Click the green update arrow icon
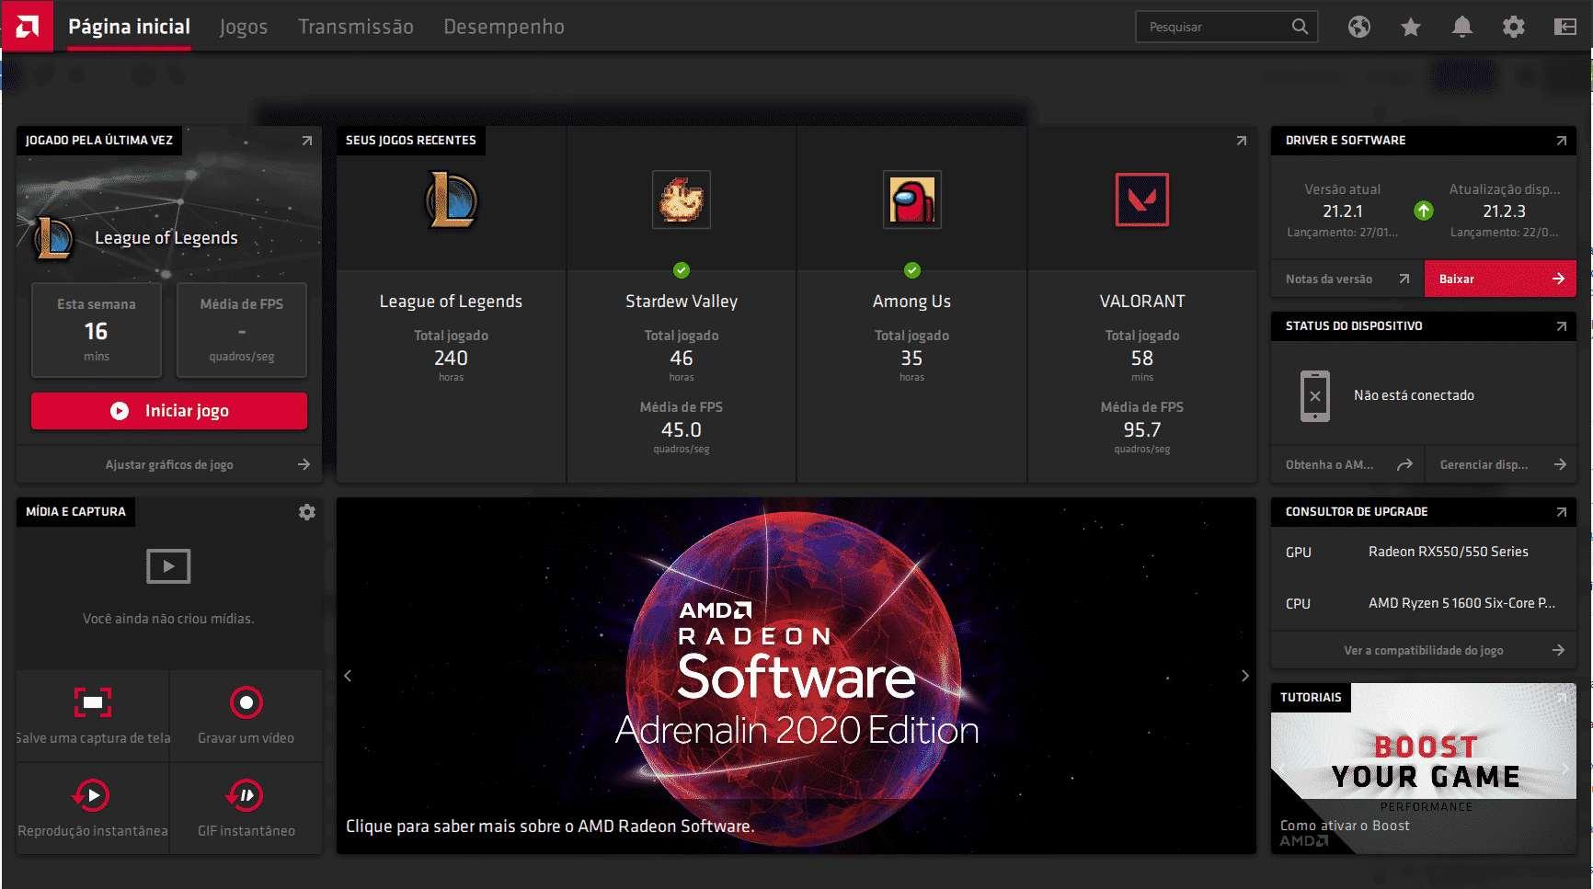Image resolution: width=1593 pixels, height=889 pixels. (x=1424, y=211)
